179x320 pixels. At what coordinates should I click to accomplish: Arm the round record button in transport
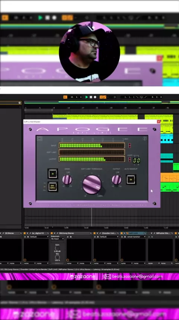click(x=95, y=97)
